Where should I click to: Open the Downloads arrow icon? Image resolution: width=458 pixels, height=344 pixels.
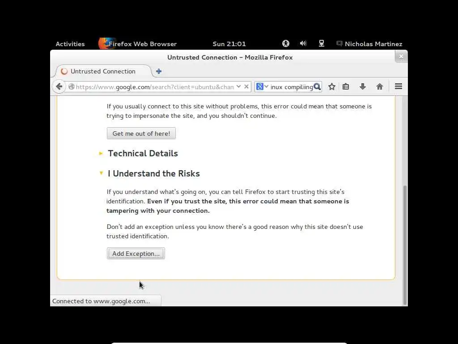(x=363, y=86)
